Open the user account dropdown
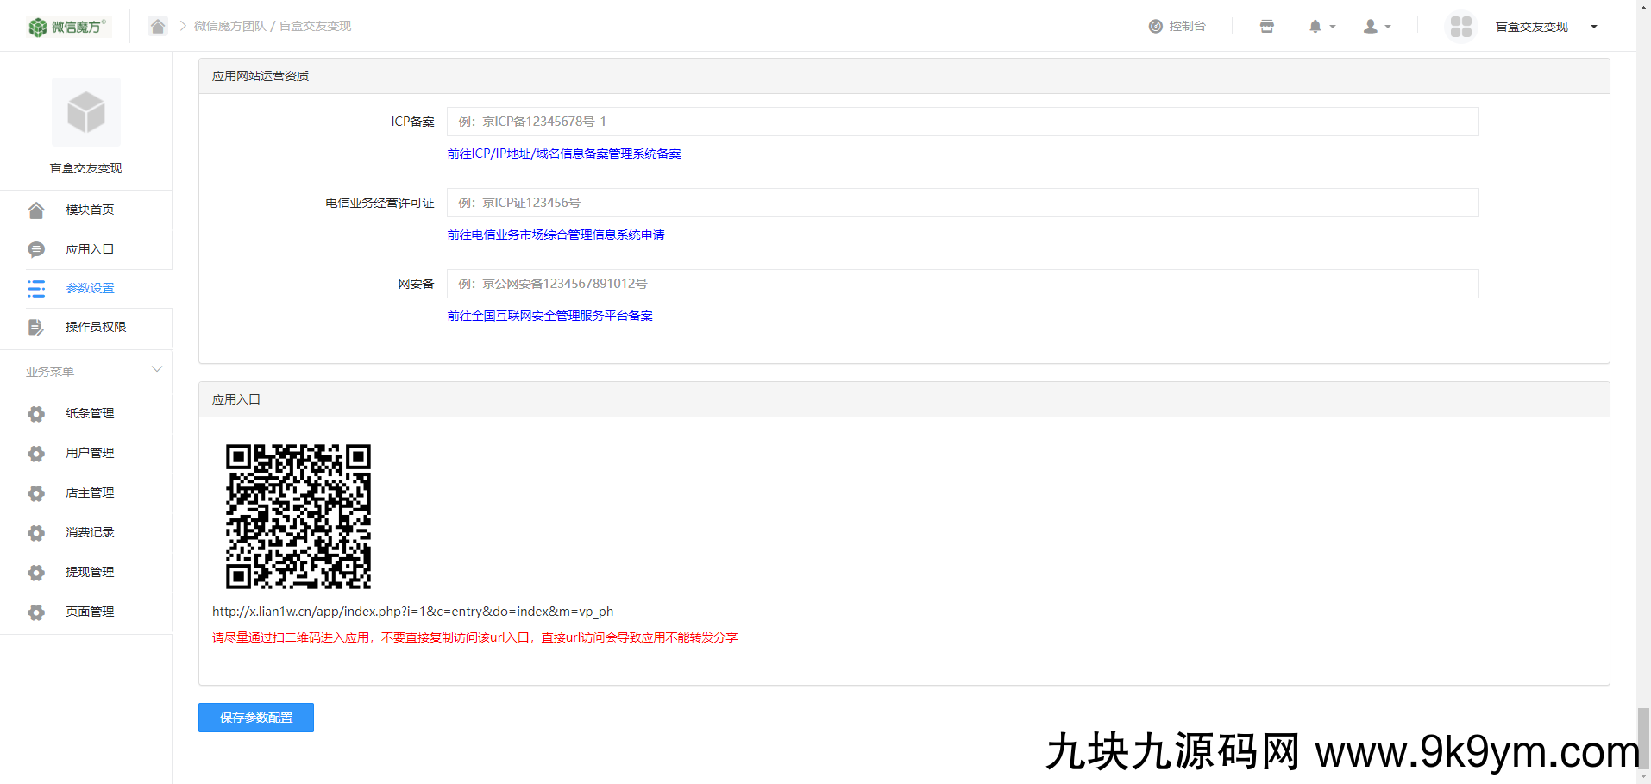1651x784 pixels. [1375, 26]
